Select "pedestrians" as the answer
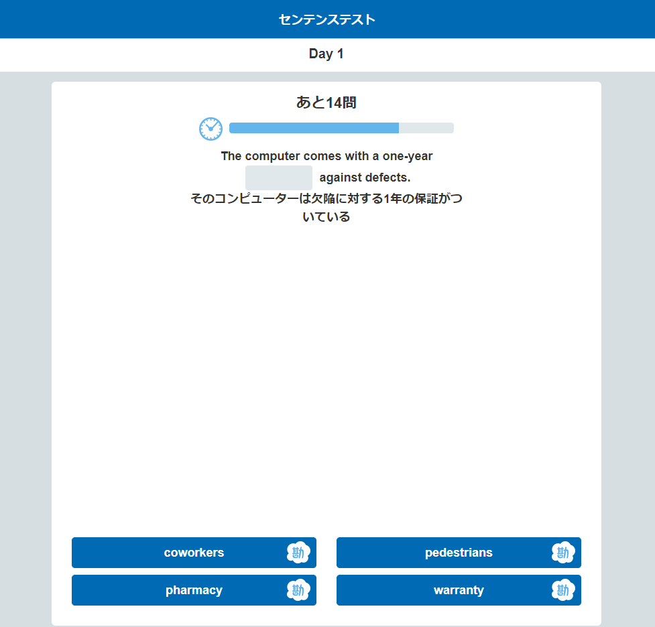The height and width of the screenshot is (627, 655). coord(458,553)
